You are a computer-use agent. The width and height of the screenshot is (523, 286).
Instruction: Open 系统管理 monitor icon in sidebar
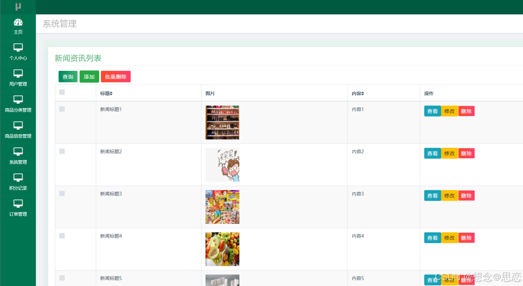(18, 151)
